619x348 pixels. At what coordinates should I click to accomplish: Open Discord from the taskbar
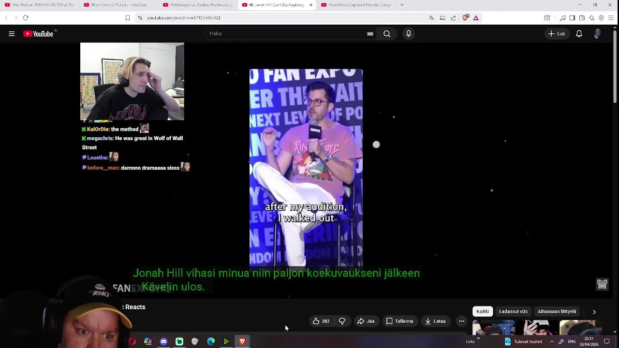tap(163, 342)
